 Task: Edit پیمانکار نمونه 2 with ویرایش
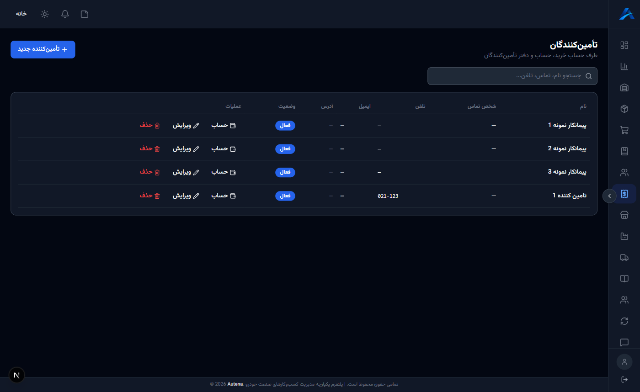[x=186, y=148]
